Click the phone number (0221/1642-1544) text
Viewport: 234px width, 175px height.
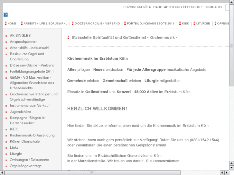pyautogui.click(x=204, y=140)
